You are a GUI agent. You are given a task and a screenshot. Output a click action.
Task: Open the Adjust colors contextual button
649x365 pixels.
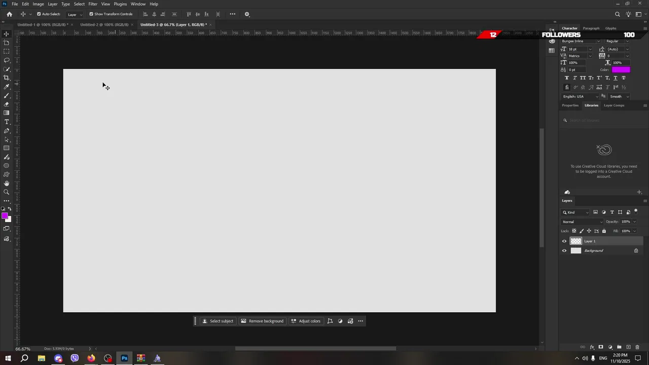tap(306, 321)
